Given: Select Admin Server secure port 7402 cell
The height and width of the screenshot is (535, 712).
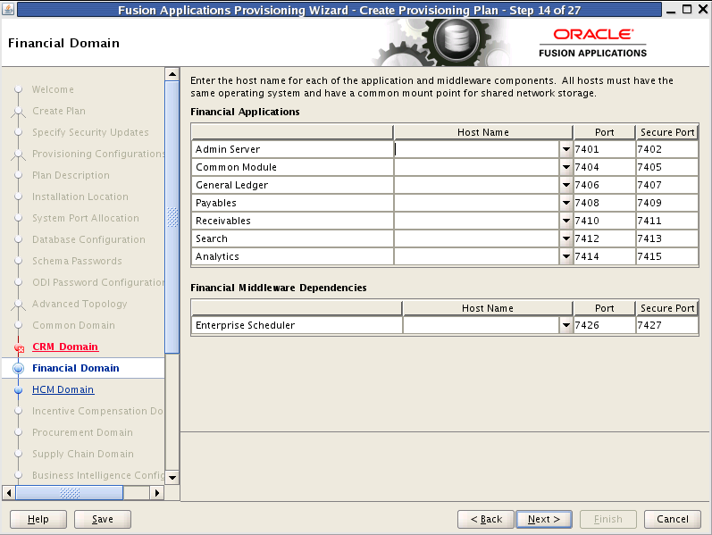Looking at the screenshot, I should (666, 149).
